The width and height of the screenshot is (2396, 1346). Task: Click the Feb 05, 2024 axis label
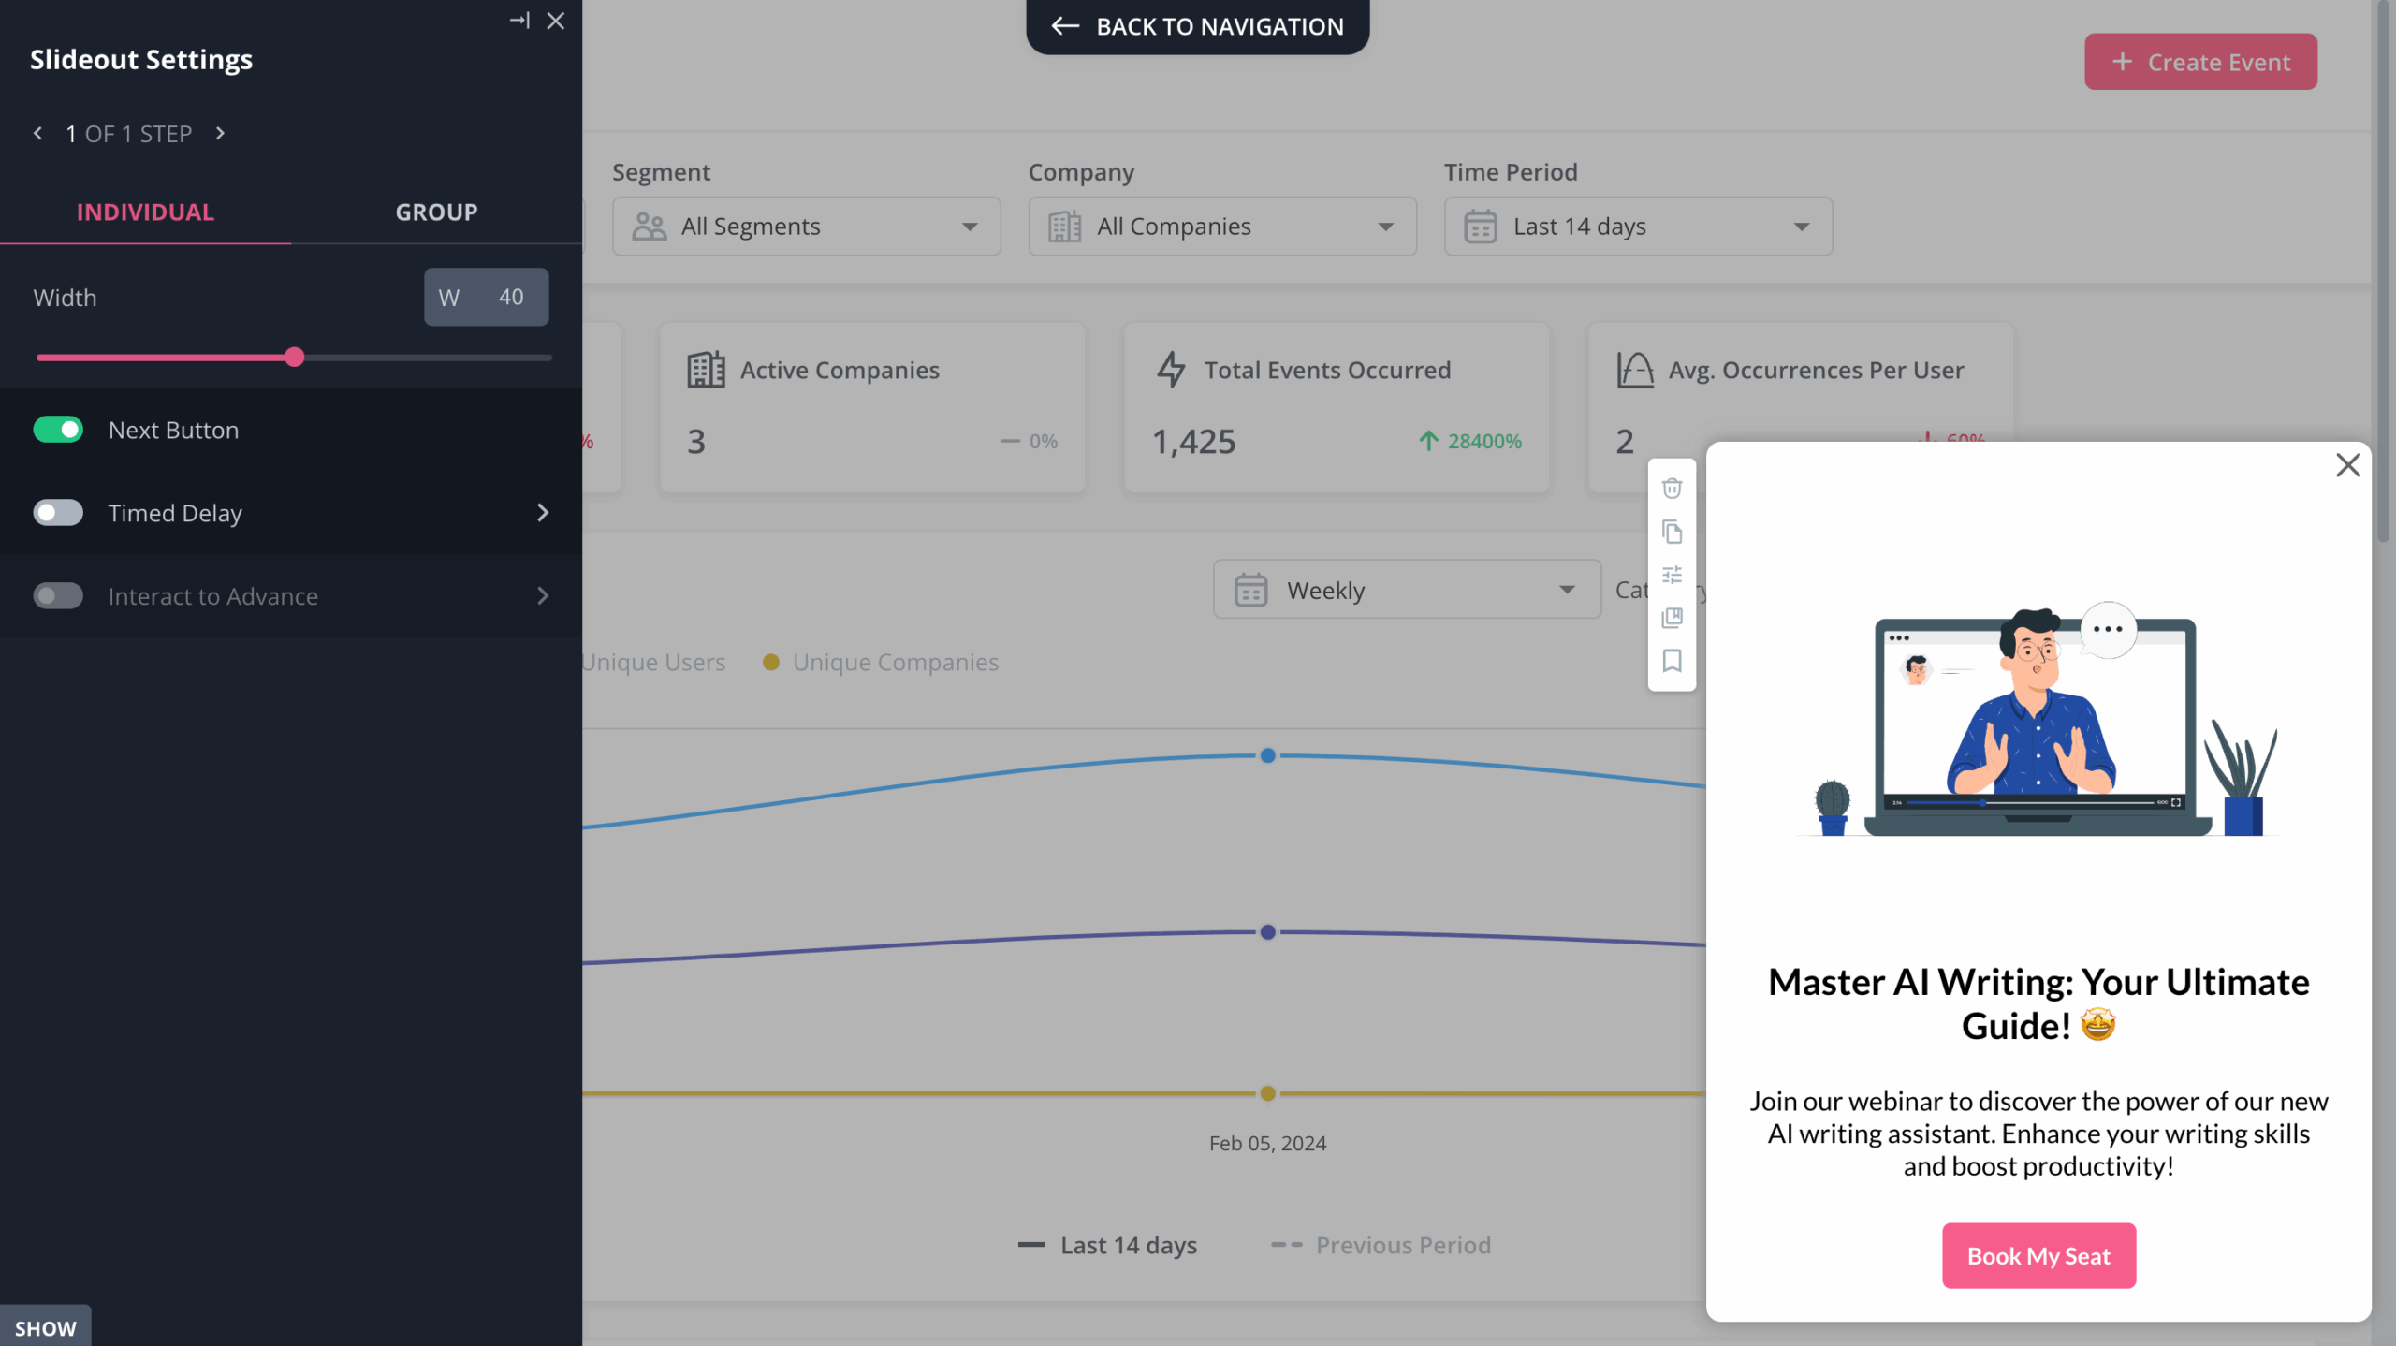1267,1143
